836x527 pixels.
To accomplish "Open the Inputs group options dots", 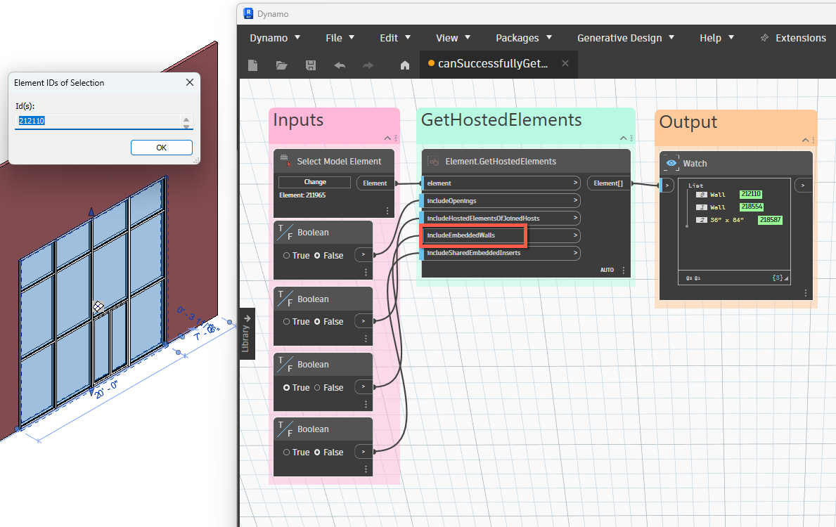I will (x=396, y=138).
